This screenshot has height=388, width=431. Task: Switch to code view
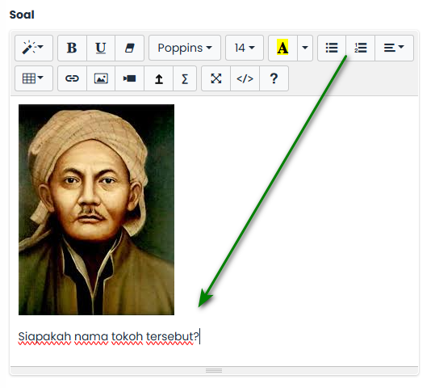click(x=245, y=78)
